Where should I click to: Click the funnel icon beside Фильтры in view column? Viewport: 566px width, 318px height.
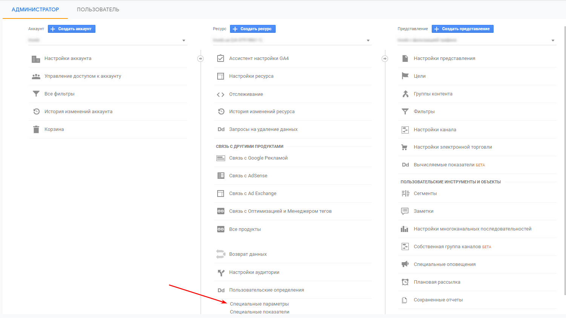click(405, 112)
